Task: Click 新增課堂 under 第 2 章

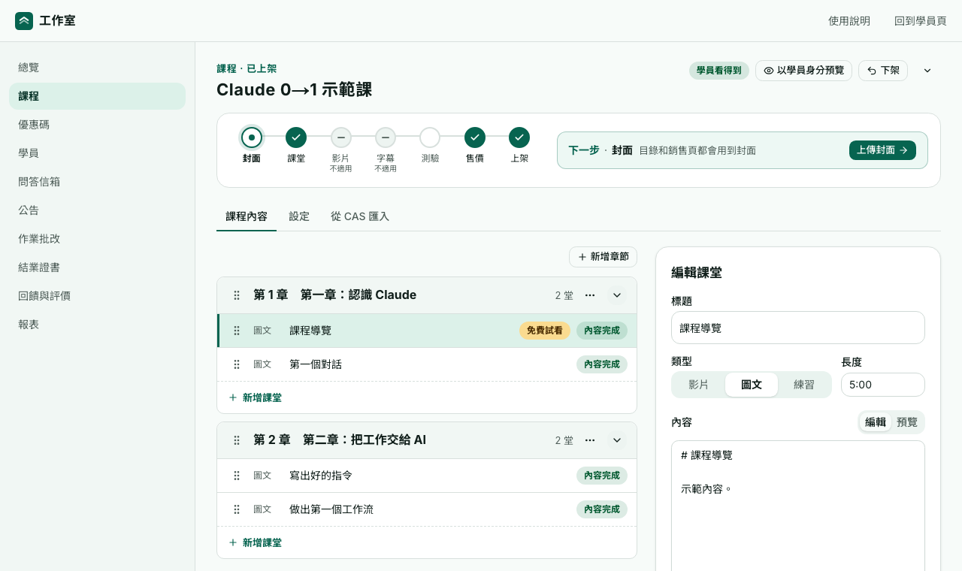Action: [x=255, y=542]
